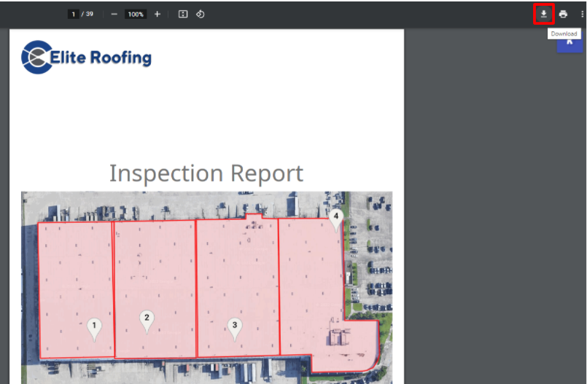The height and width of the screenshot is (384, 587).
Task: Click the total page count 39
Action: [x=90, y=14]
